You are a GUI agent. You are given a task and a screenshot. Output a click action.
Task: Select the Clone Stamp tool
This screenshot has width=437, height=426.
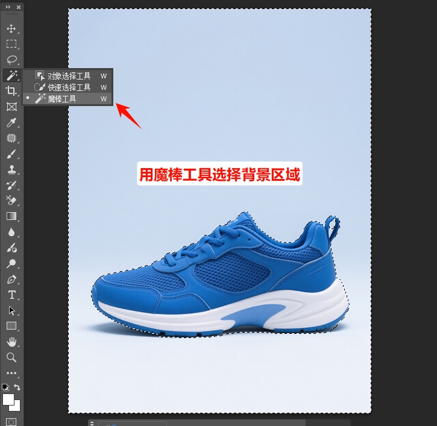click(11, 169)
